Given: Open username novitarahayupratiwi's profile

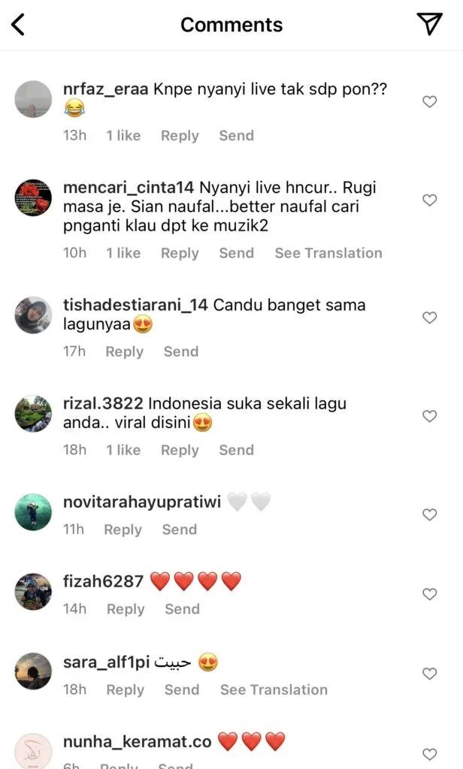Looking at the screenshot, I should (142, 502).
